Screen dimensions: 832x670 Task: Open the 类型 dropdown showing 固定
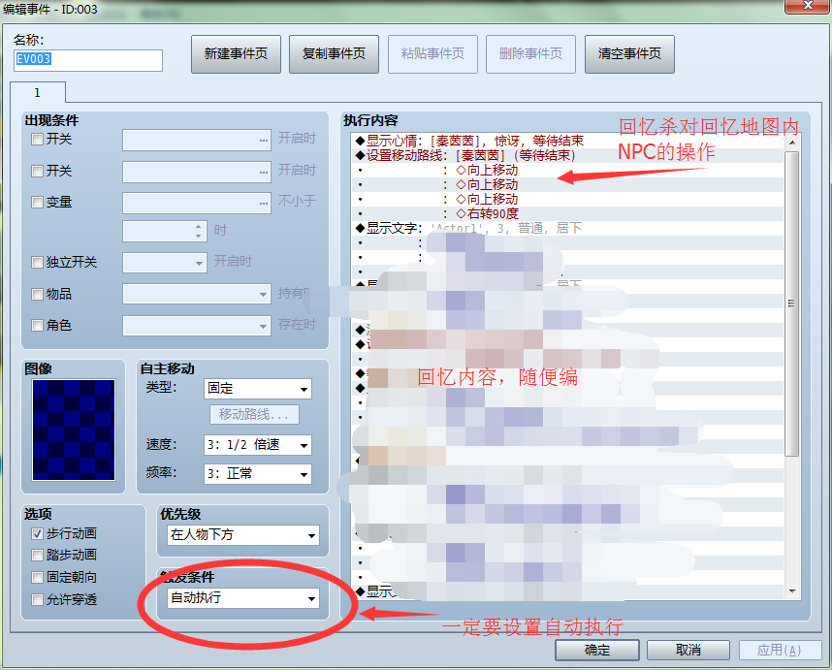pyautogui.click(x=258, y=389)
